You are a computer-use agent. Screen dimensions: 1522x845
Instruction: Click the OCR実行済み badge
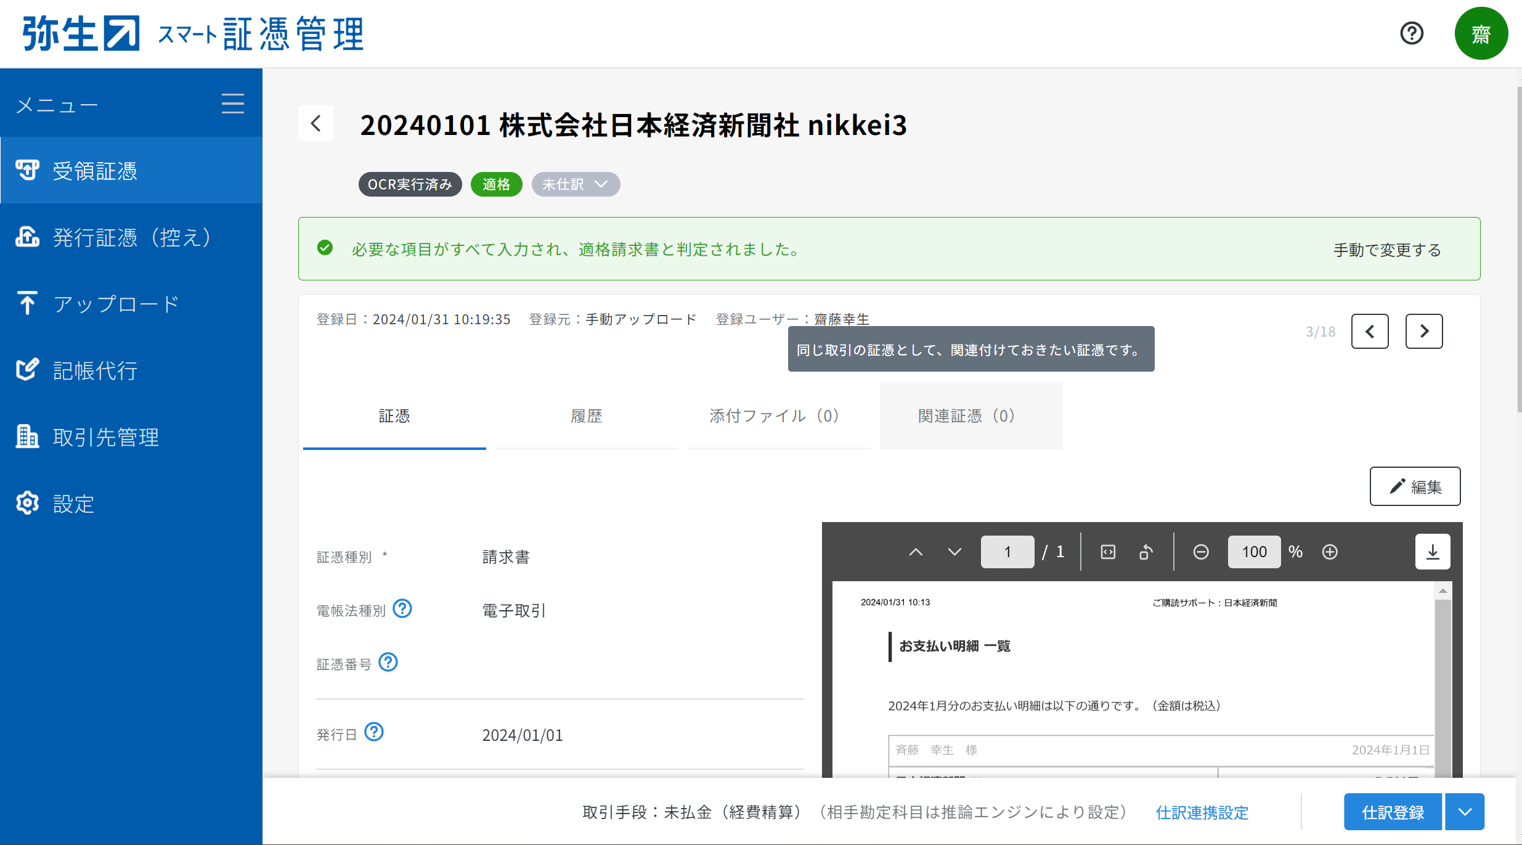[410, 184]
